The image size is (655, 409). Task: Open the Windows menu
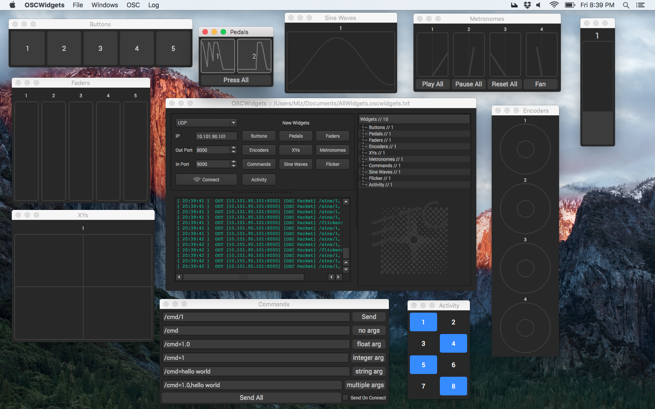105,5
